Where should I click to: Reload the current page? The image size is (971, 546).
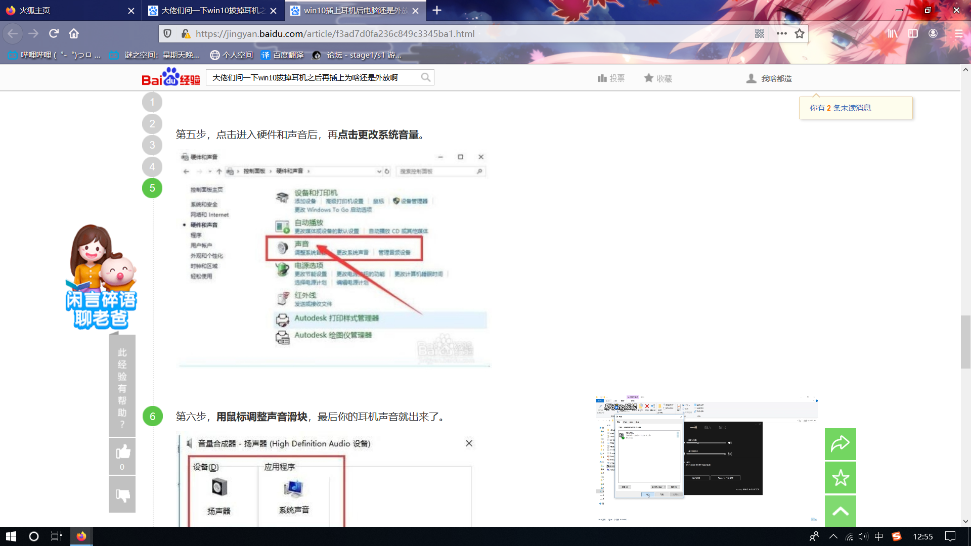(x=54, y=33)
